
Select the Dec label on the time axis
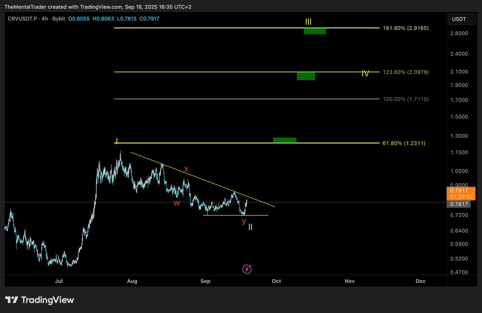tap(421, 281)
